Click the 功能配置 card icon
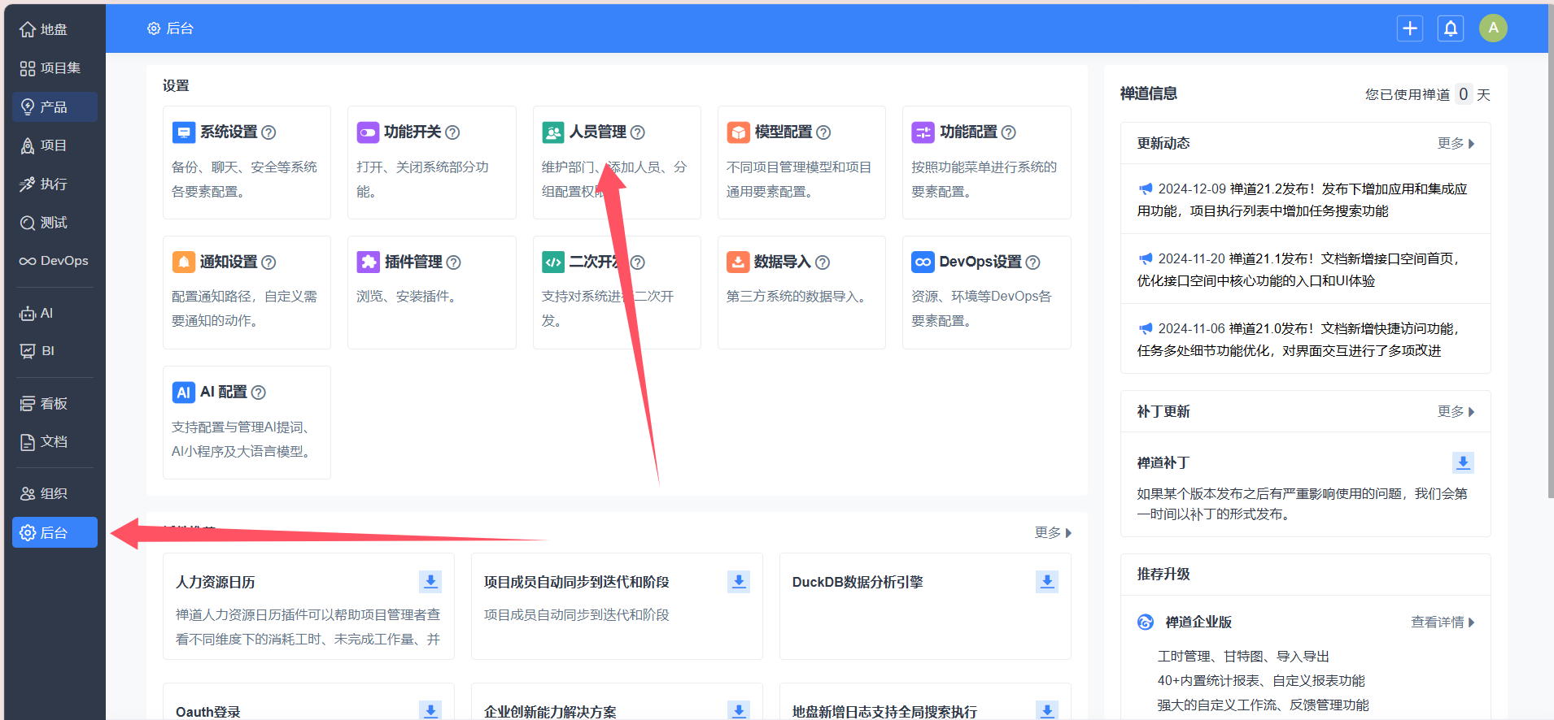 [923, 132]
